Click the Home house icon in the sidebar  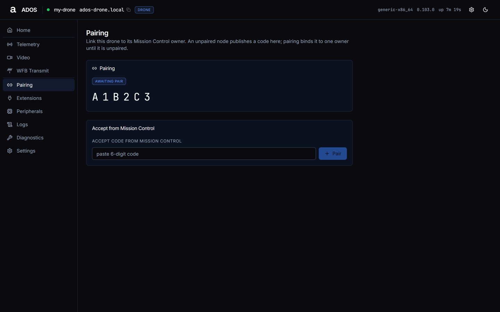(10, 30)
